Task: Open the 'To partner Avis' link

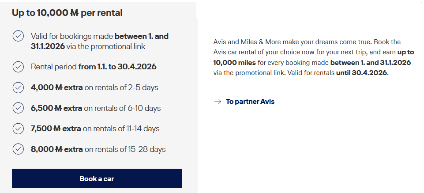Action: 250,102
